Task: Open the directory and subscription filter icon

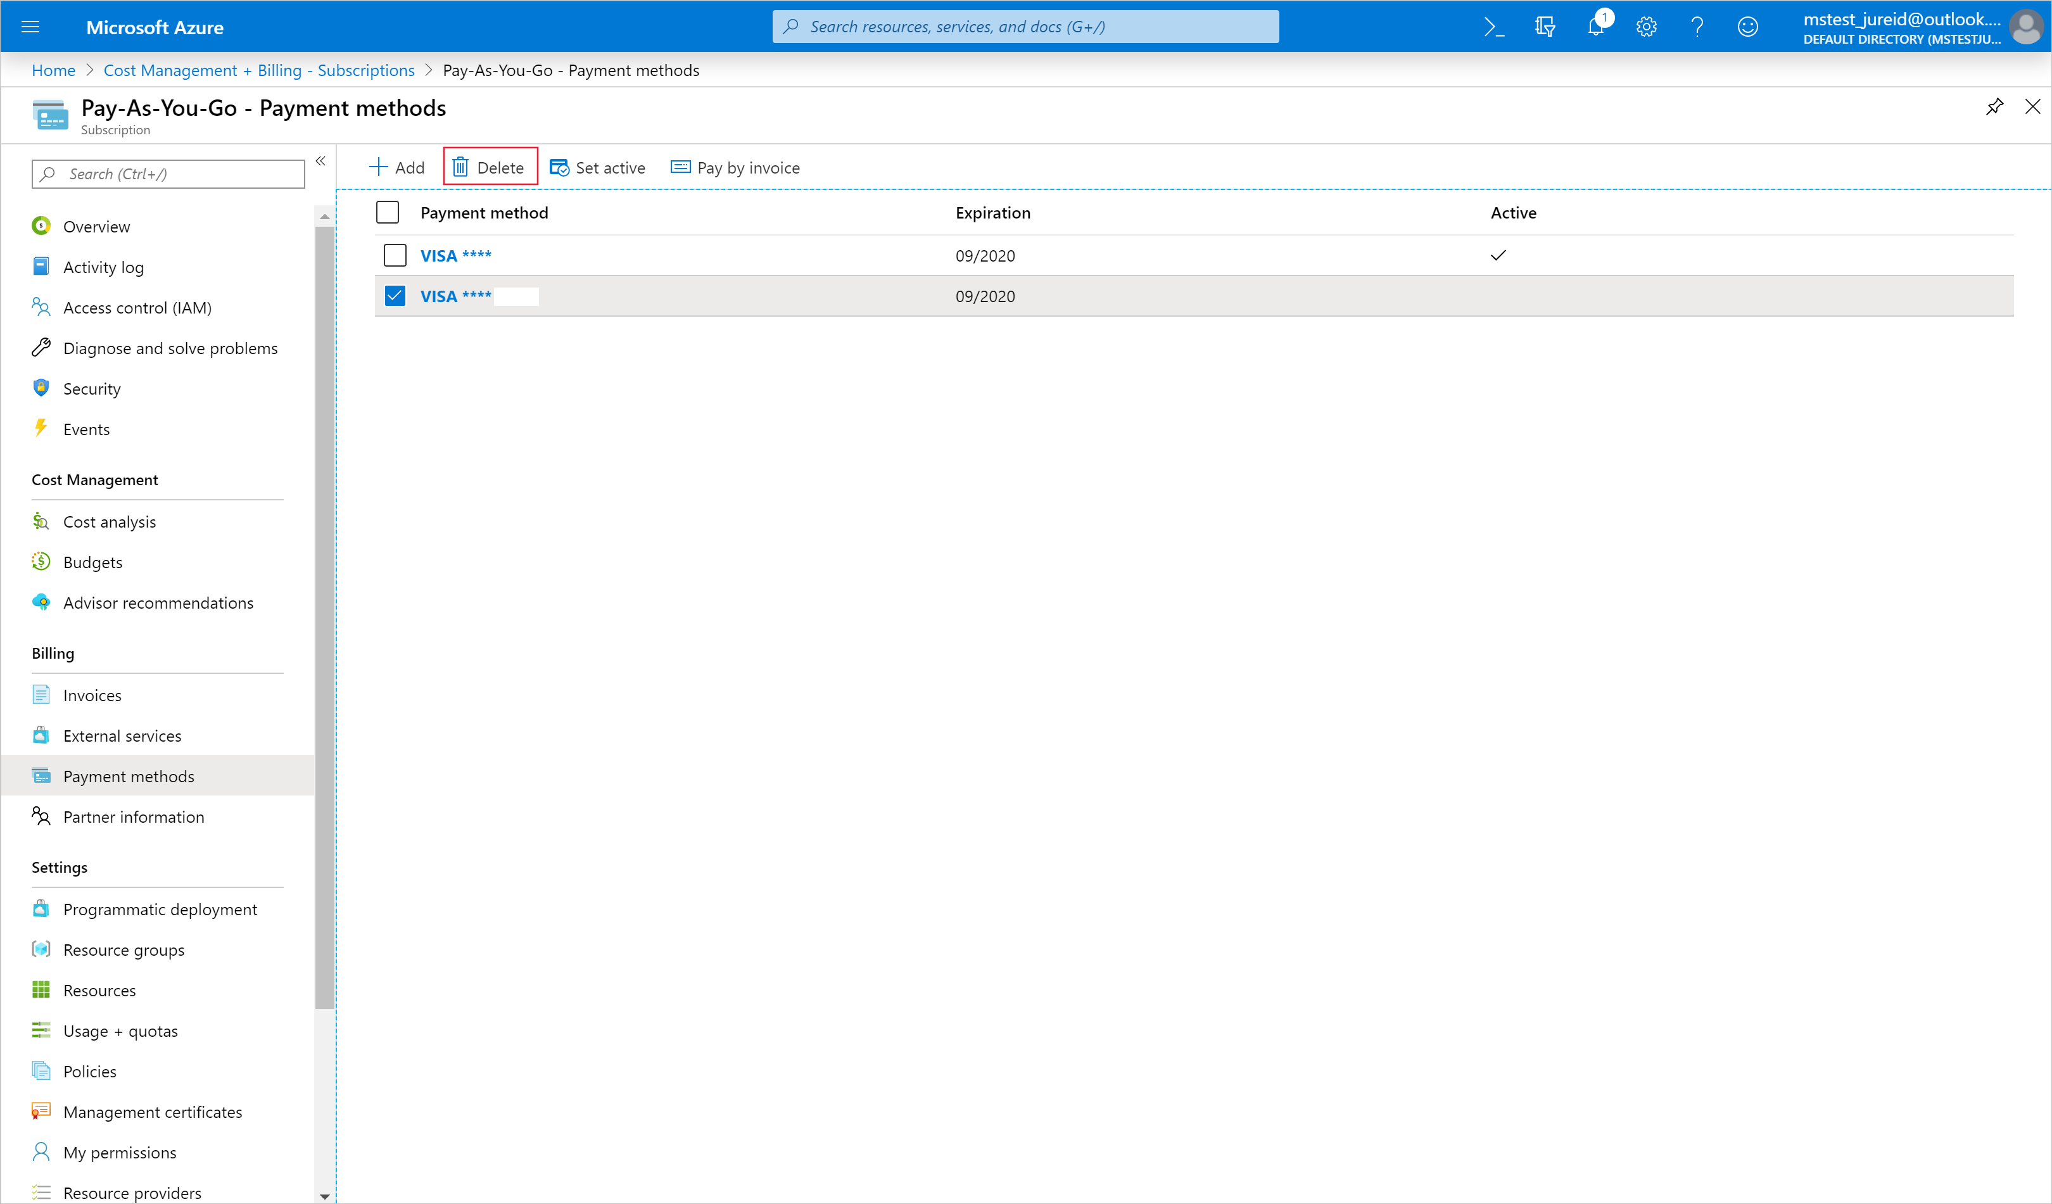Action: (1545, 27)
